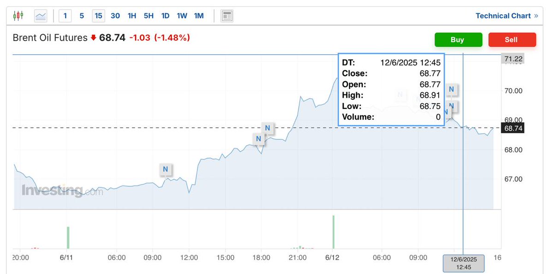The width and height of the screenshot is (553, 274).
Task: Click the 12/6/2025 12:45 timestamp marker
Action: 463,263
